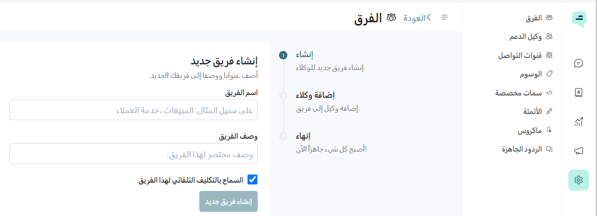This screenshot has width=597, height=216.
Task: Open the campaigns megaphone icon
Action: (578, 151)
